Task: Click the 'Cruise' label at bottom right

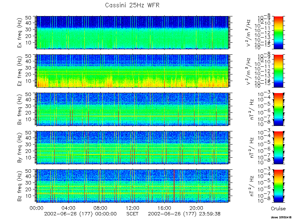Action: [278, 208]
